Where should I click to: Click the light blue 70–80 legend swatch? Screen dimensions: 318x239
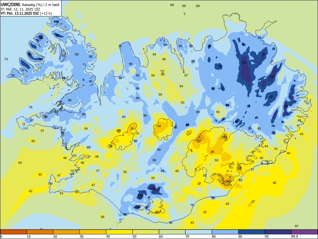pyautogui.click(x=198, y=232)
